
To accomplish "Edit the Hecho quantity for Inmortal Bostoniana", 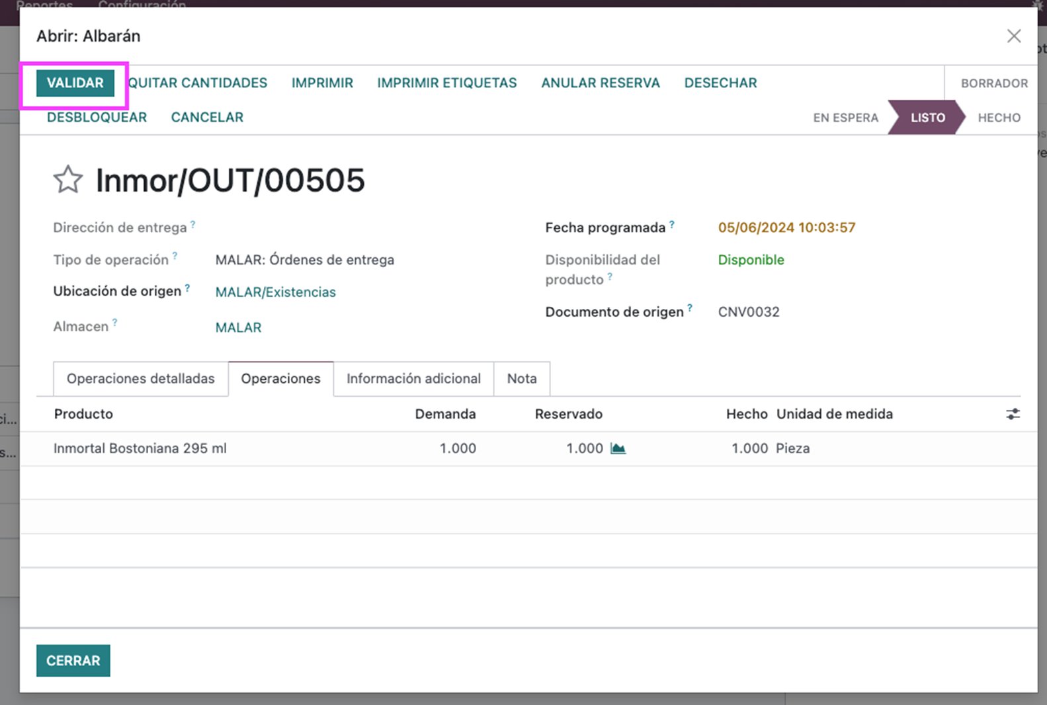I will (x=749, y=448).
